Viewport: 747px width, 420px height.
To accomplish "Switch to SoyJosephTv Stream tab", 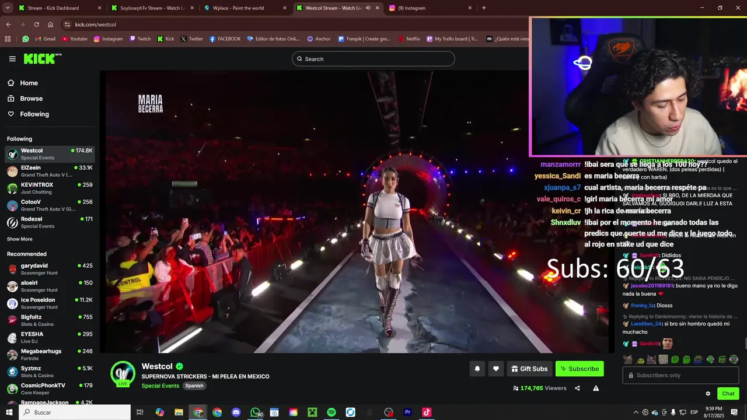I will click(x=152, y=8).
